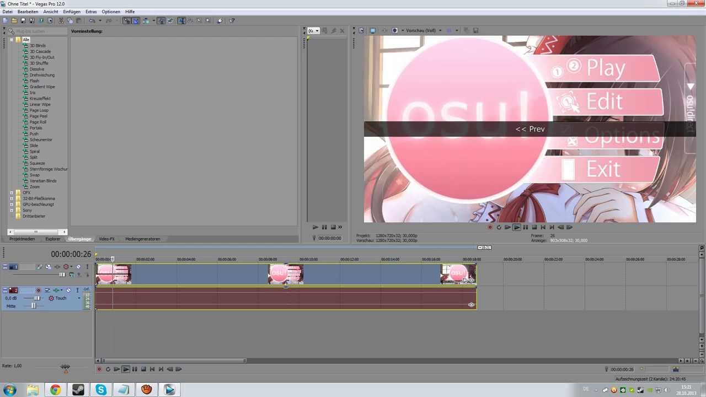Open the Ansicht menu
The height and width of the screenshot is (397, 706).
(x=50, y=12)
